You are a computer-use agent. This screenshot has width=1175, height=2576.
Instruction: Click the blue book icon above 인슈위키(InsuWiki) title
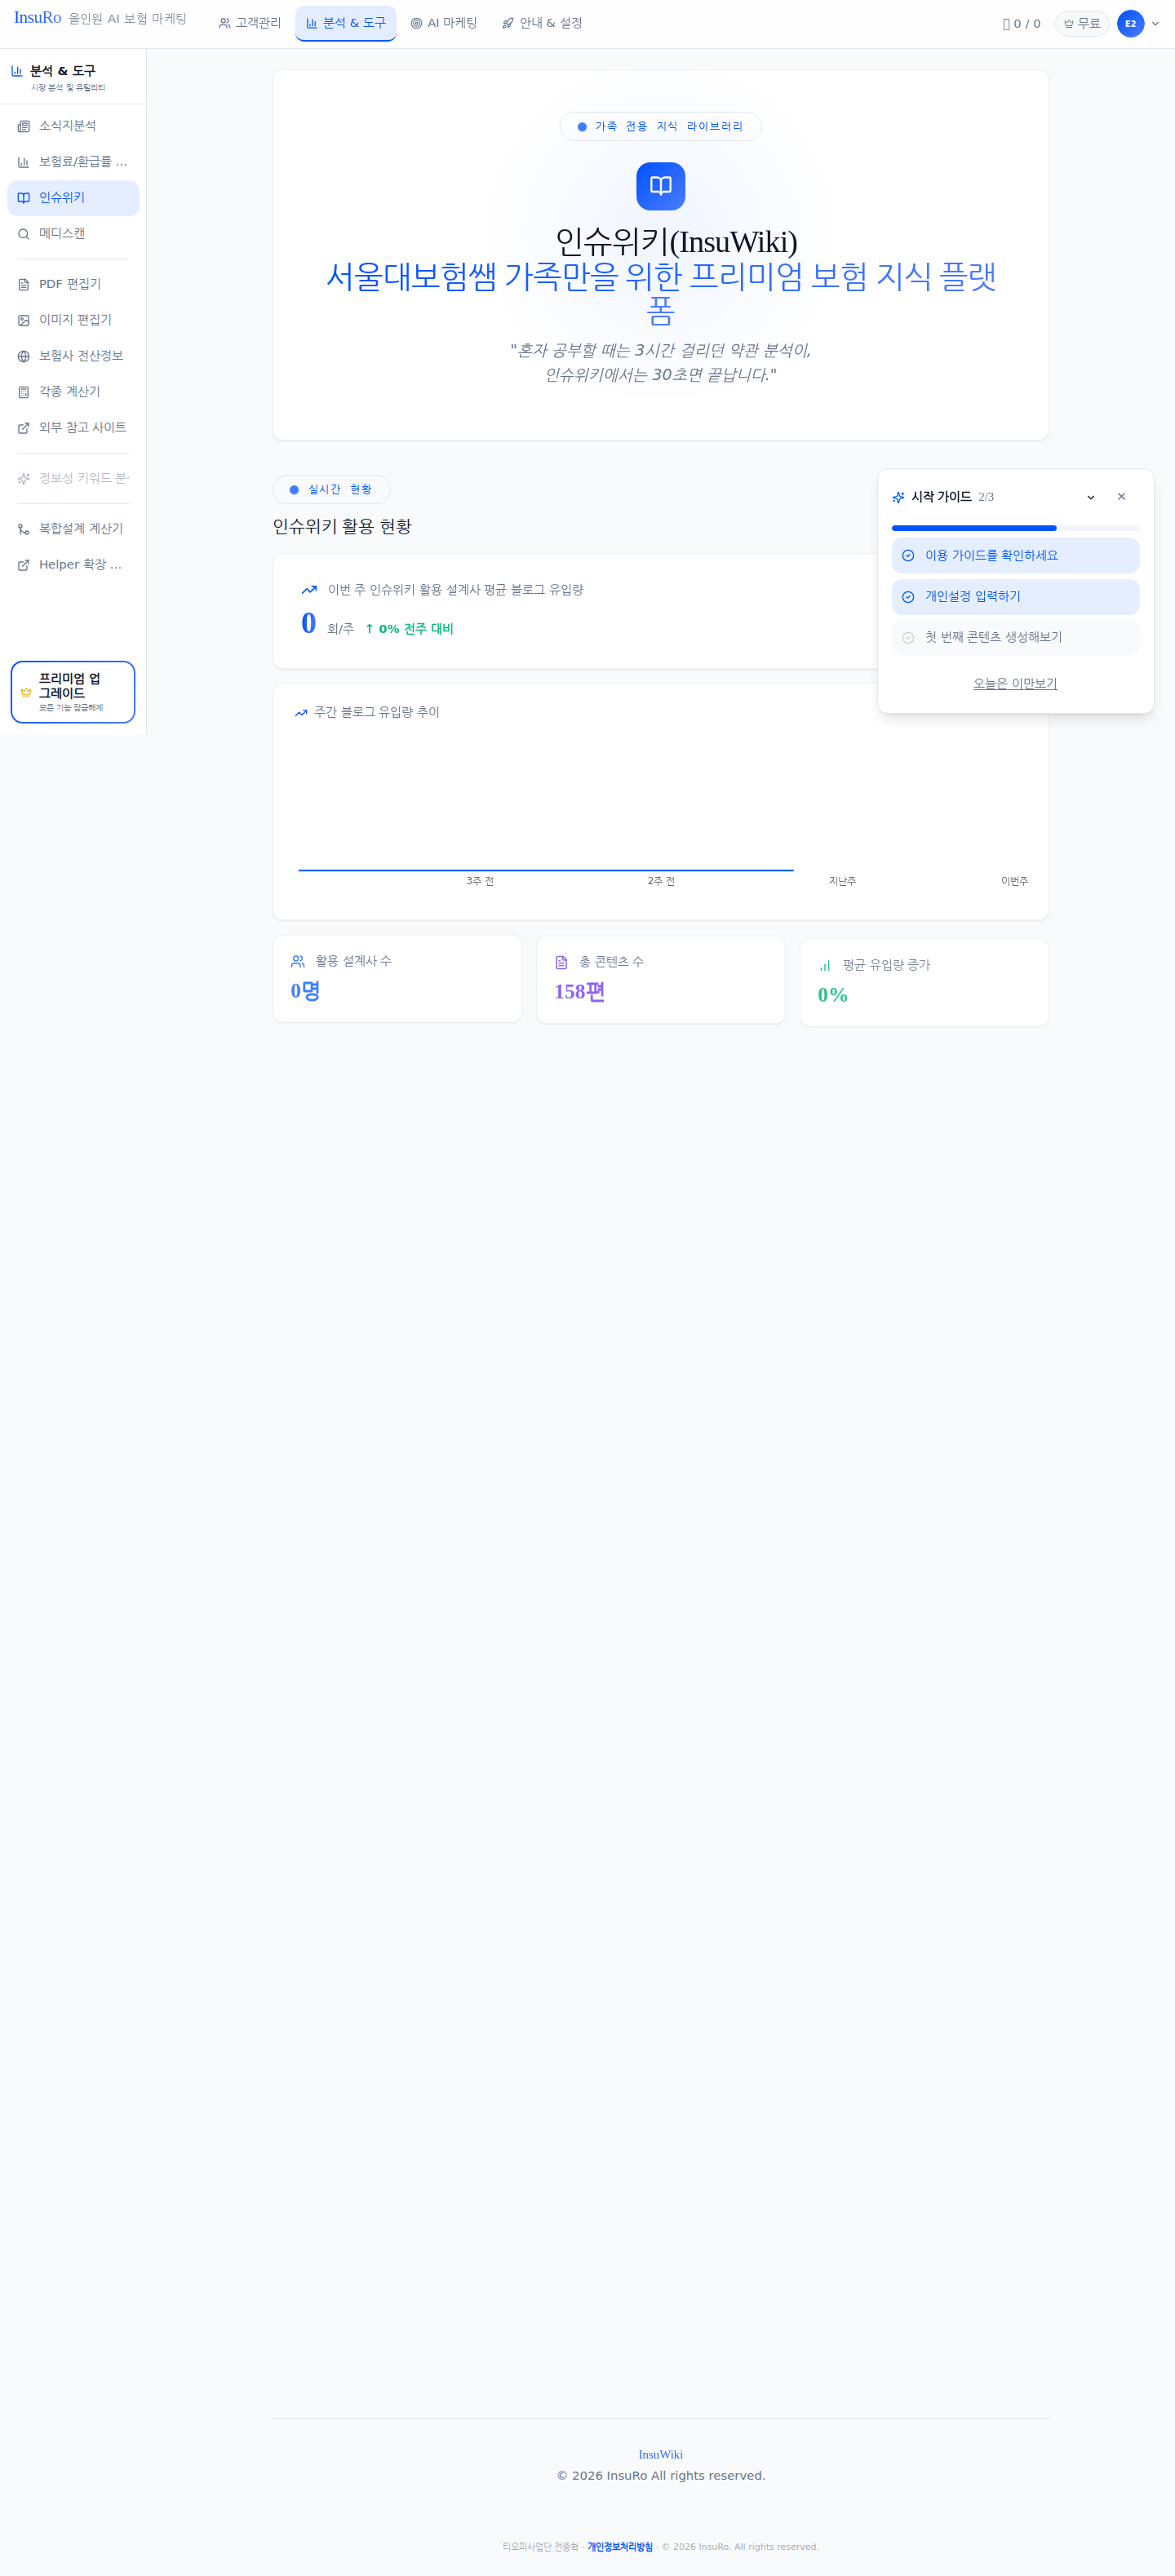pos(661,186)
